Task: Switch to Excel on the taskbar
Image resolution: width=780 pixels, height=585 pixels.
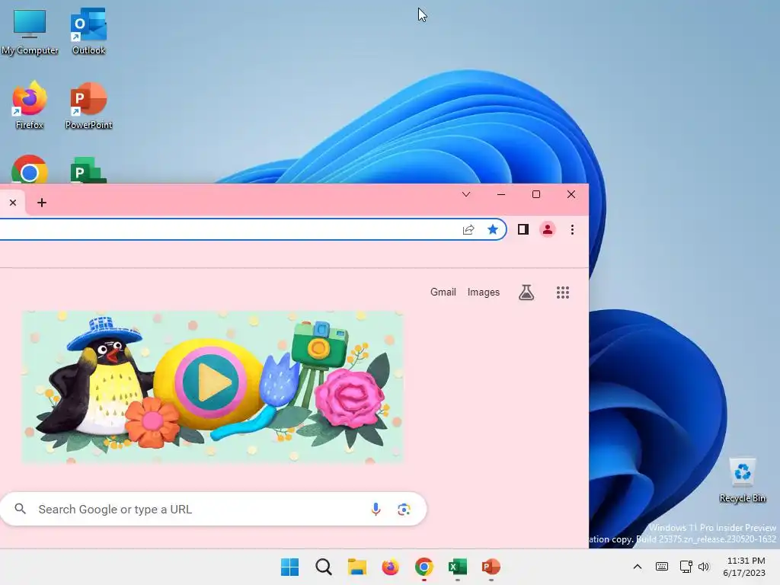Action: tap(458, 567)
